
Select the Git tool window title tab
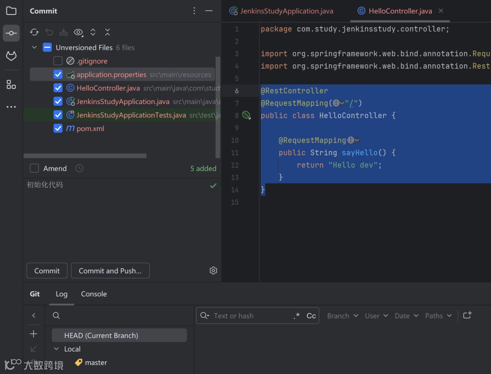tap(35, 294)
